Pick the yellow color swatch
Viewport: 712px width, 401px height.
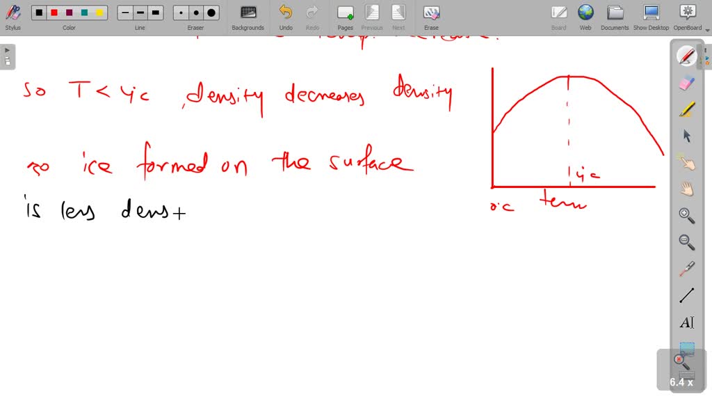pos(99,13)
